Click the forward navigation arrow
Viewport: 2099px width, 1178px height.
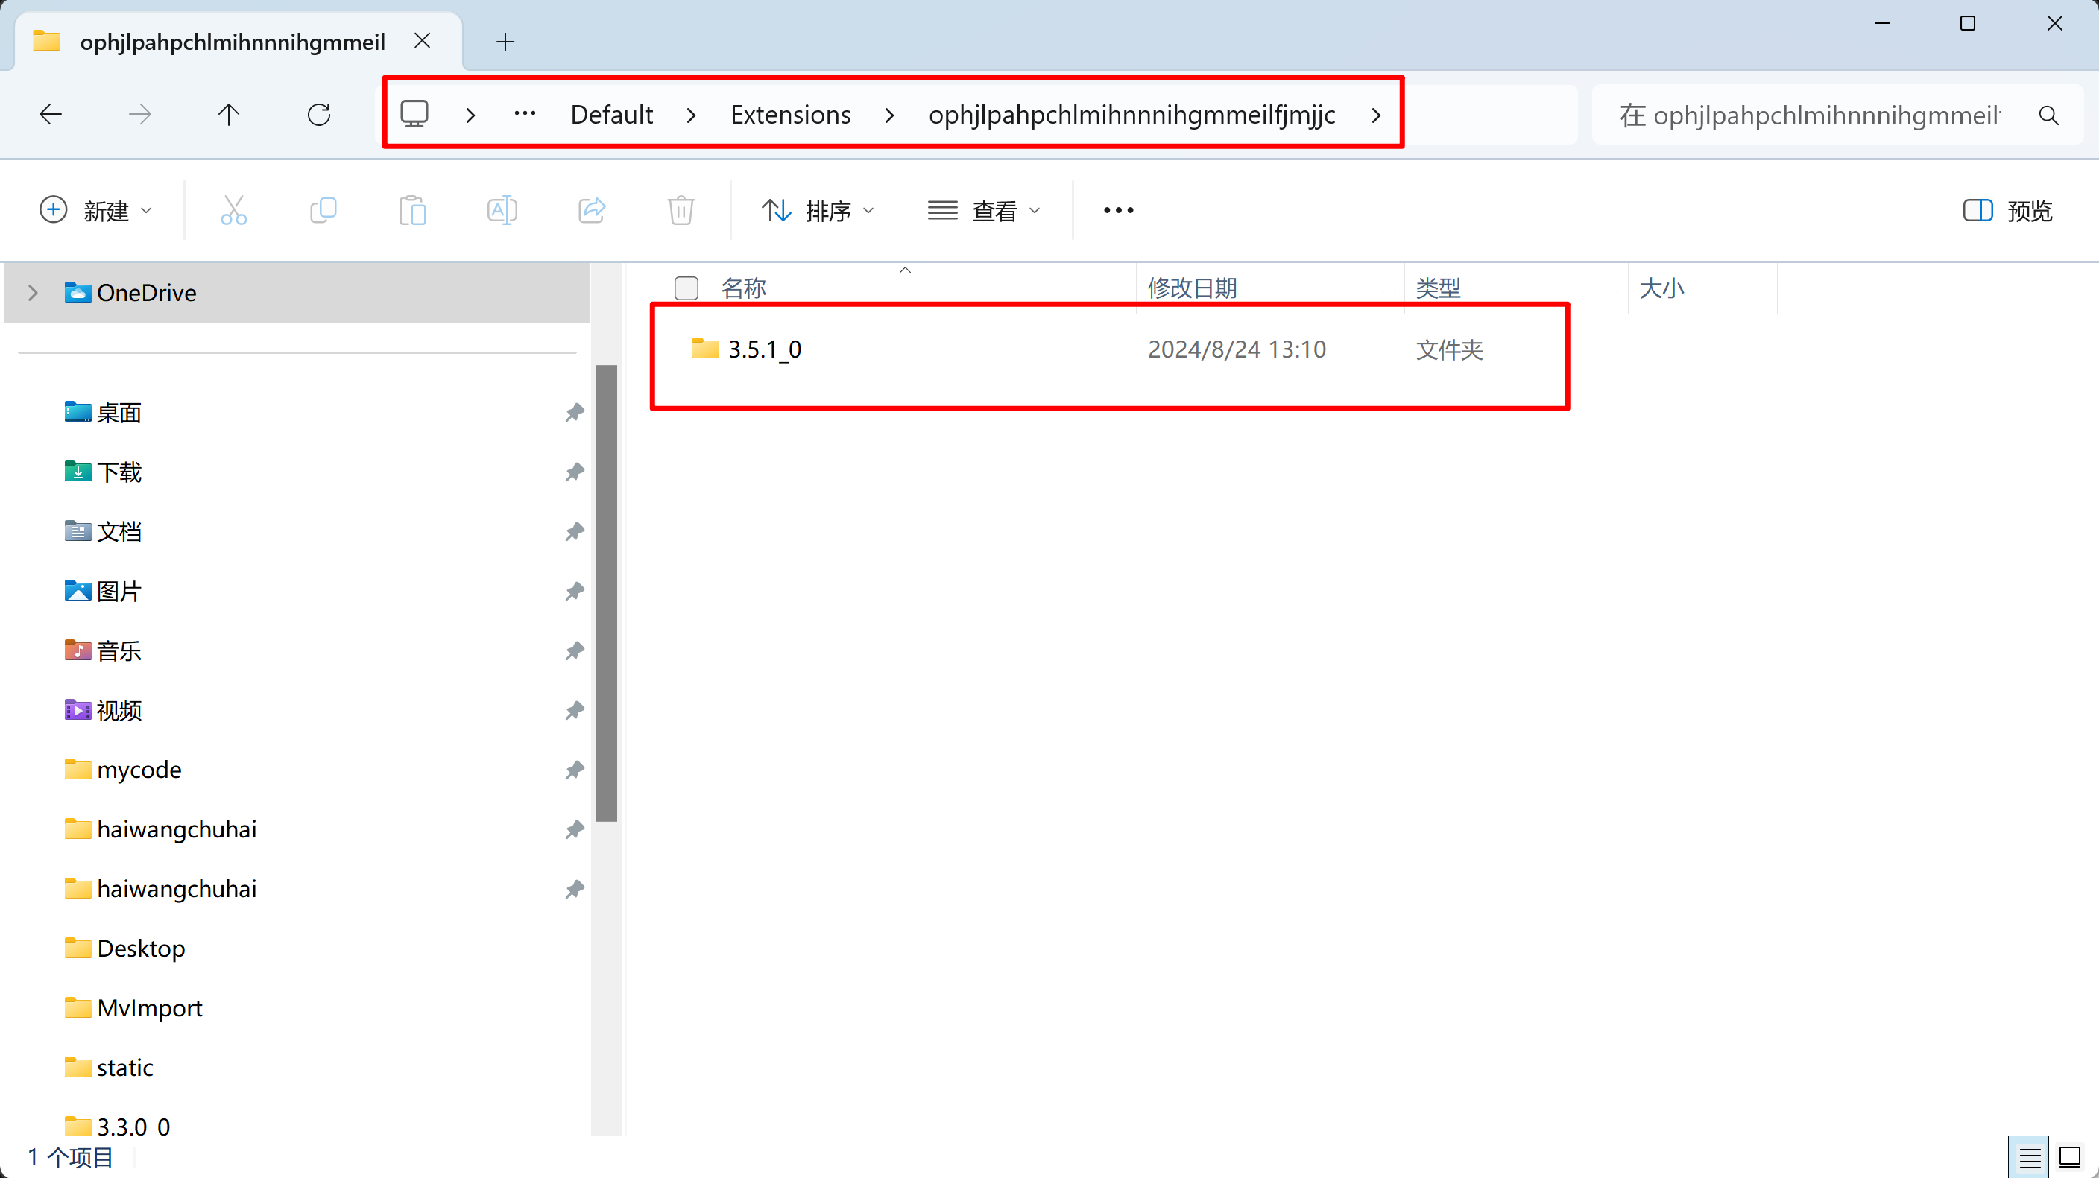click(140, 115)
